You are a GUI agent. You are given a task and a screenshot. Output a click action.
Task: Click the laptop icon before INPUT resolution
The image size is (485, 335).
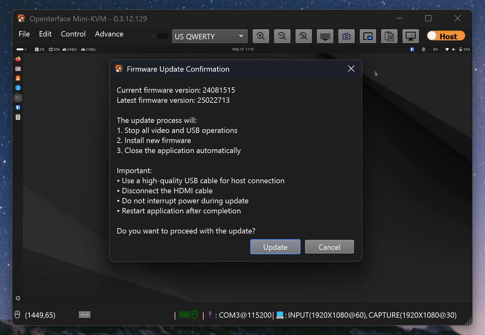point(280,315)
